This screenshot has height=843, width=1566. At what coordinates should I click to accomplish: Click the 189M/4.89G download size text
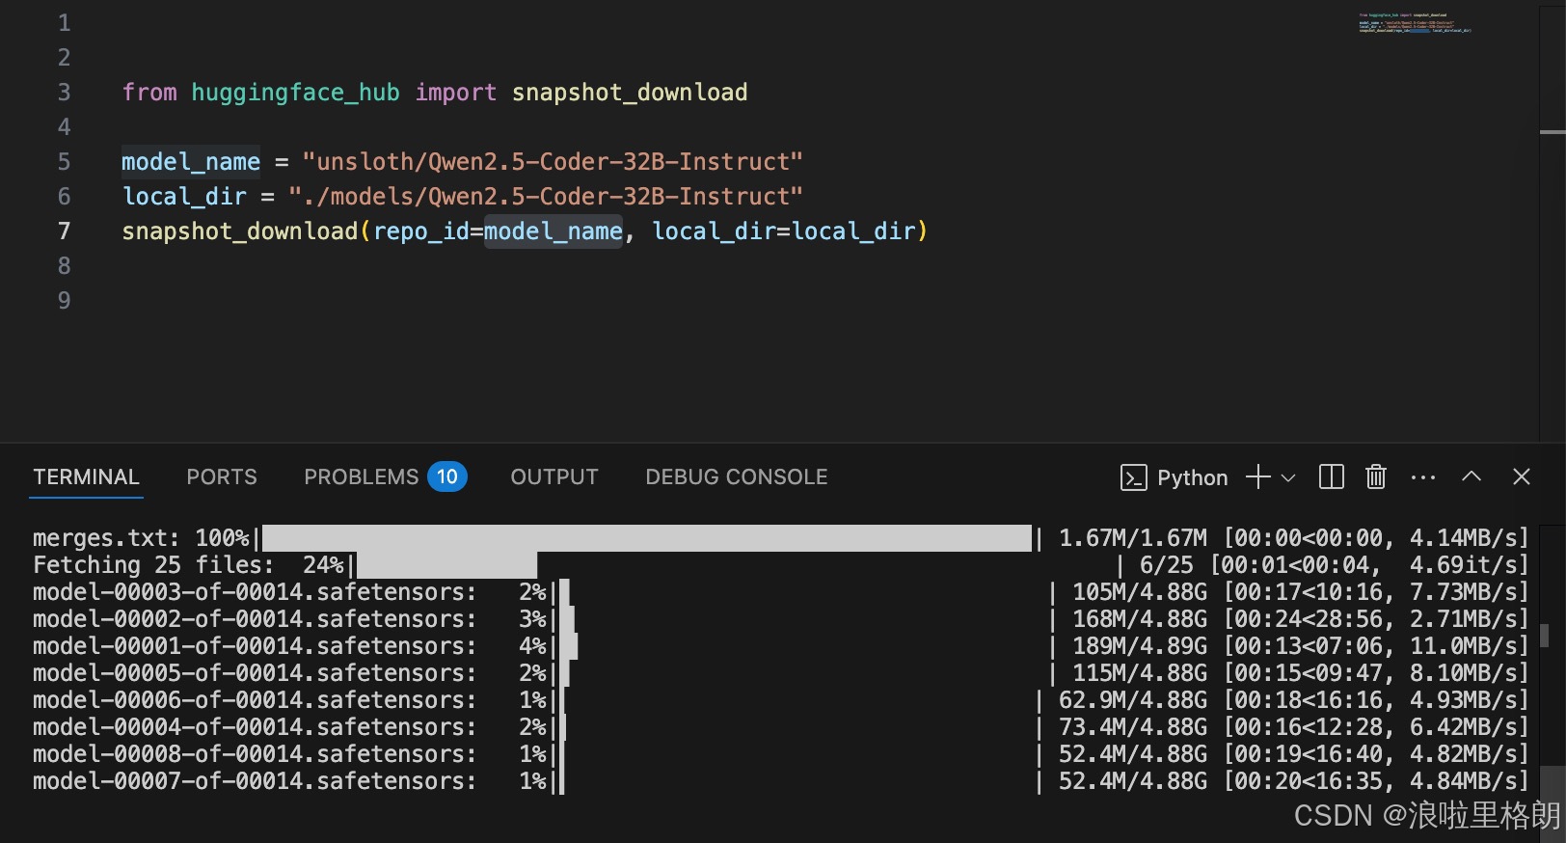tap(1139, 646)
